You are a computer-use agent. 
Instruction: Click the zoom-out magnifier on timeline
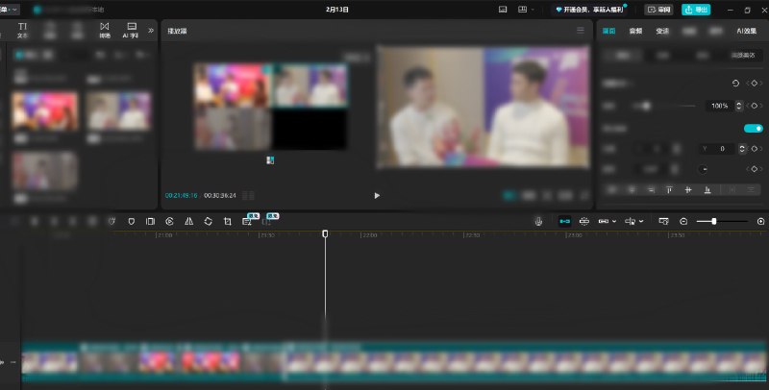click(683, 221)
